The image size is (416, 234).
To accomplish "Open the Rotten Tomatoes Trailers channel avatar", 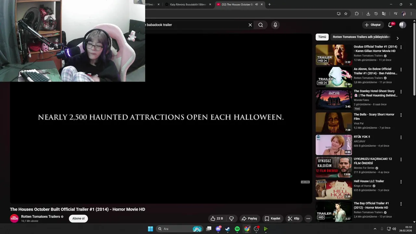I will pyautogui.click(x=14, y=218).
